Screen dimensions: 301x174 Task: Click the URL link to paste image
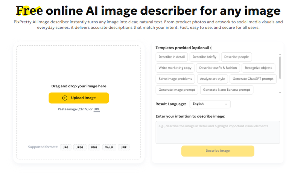(x=97, y=109)
